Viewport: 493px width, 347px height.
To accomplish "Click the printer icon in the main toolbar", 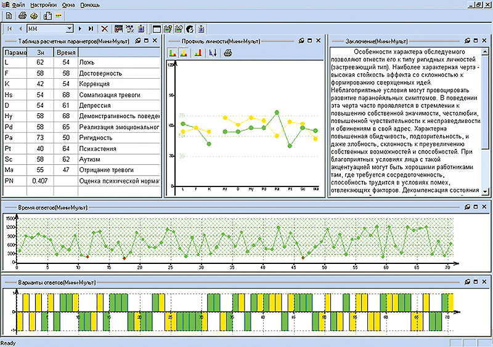I will click(x=22, y=15).
